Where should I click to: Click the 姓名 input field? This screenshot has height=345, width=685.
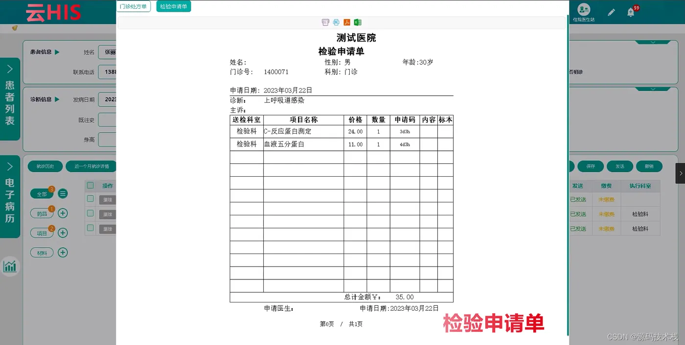click(x=107, y=52)
